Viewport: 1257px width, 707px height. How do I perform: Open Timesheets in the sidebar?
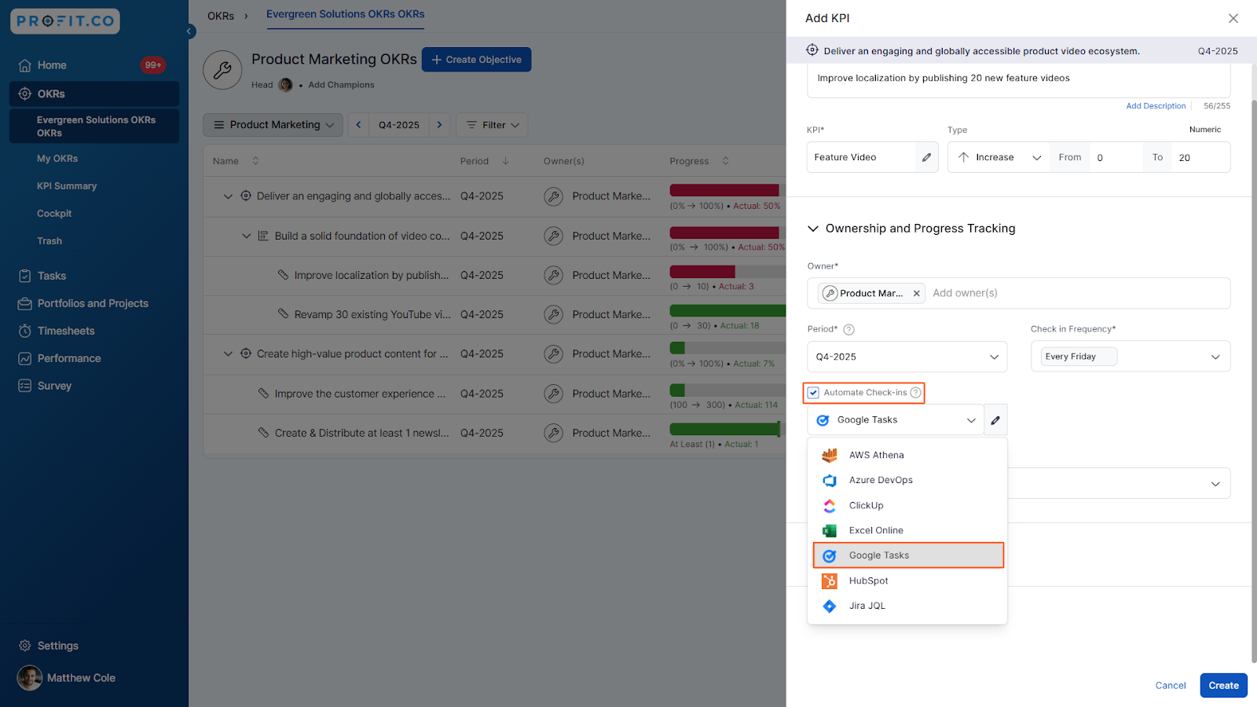pyautogui.click(x=66, y=331)
